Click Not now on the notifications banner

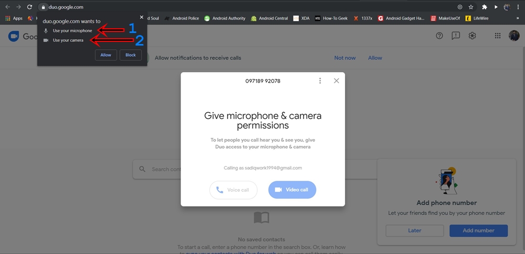pos(345,58)
